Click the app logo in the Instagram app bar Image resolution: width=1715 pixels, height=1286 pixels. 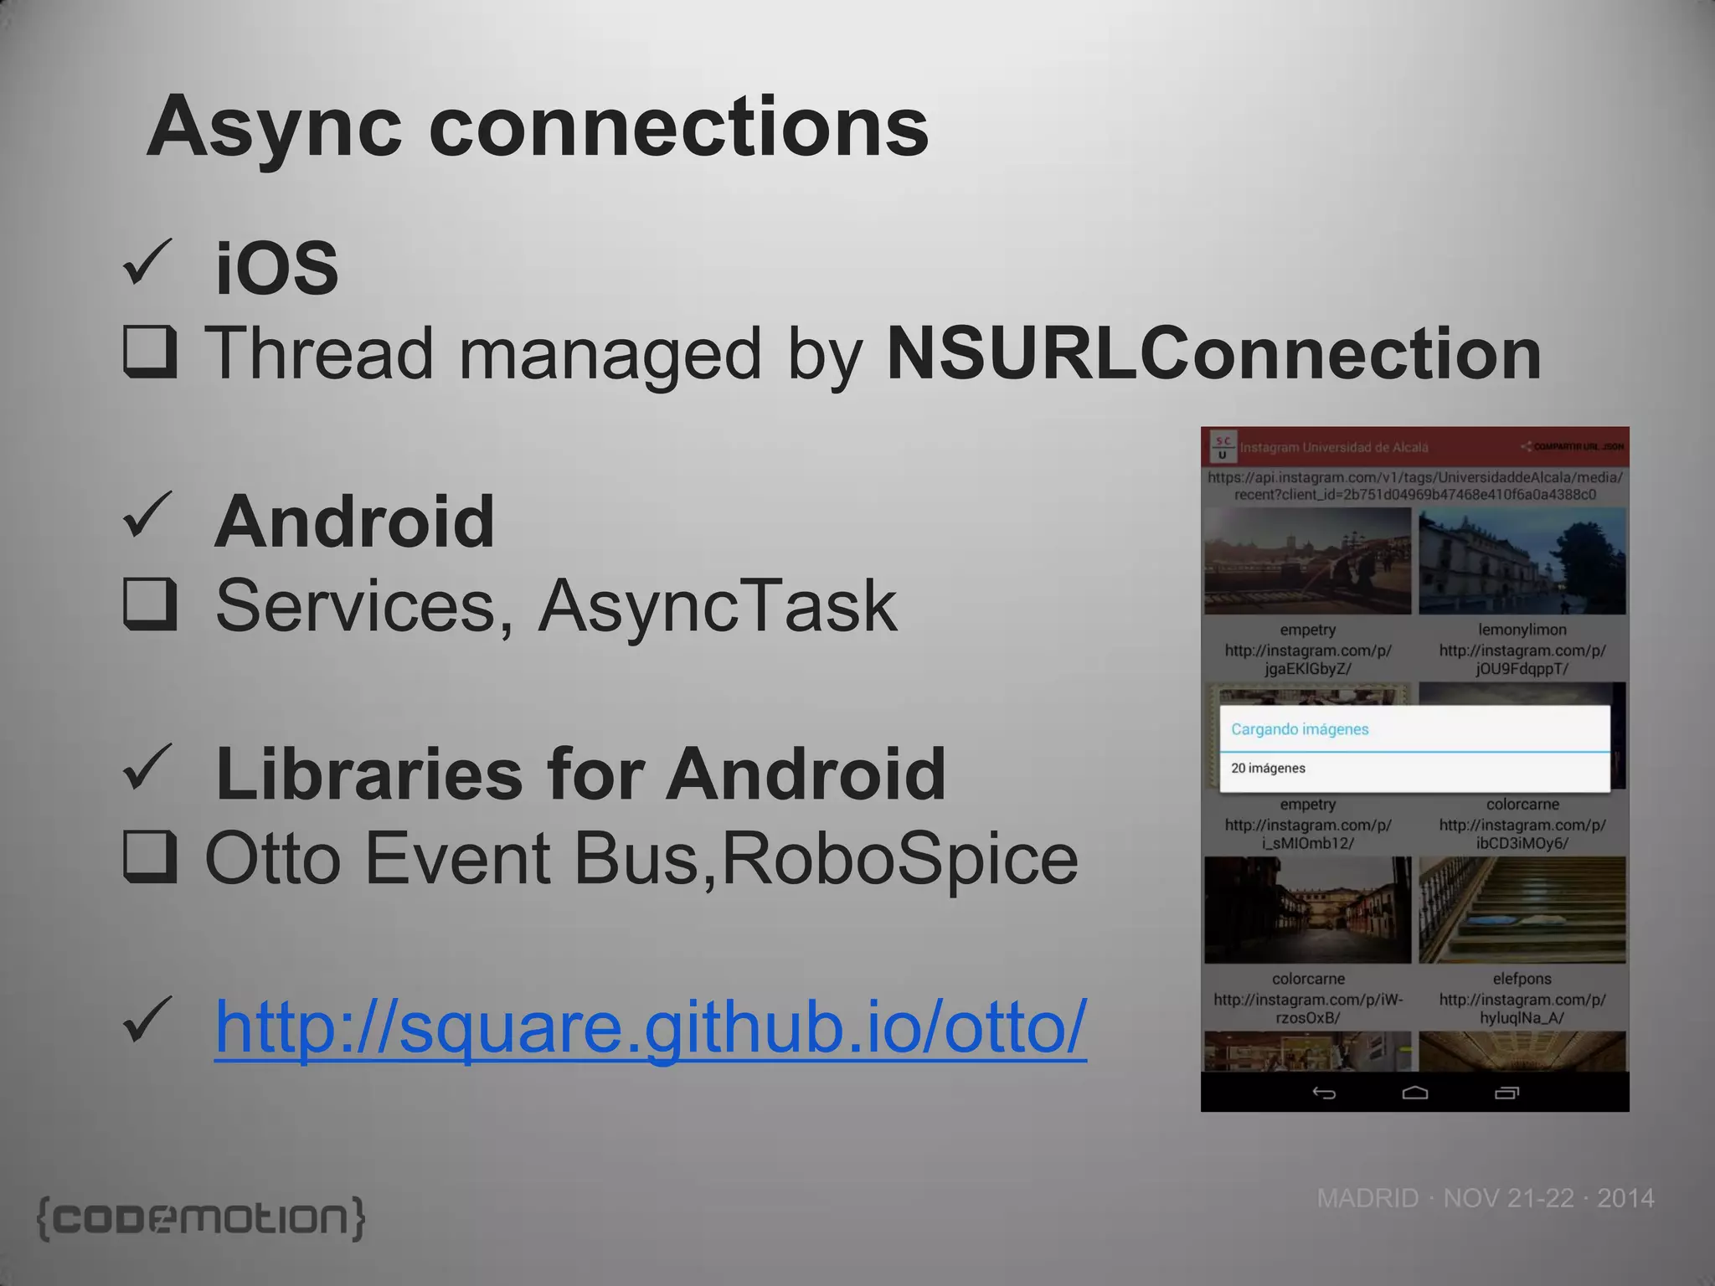point(1223,447)
